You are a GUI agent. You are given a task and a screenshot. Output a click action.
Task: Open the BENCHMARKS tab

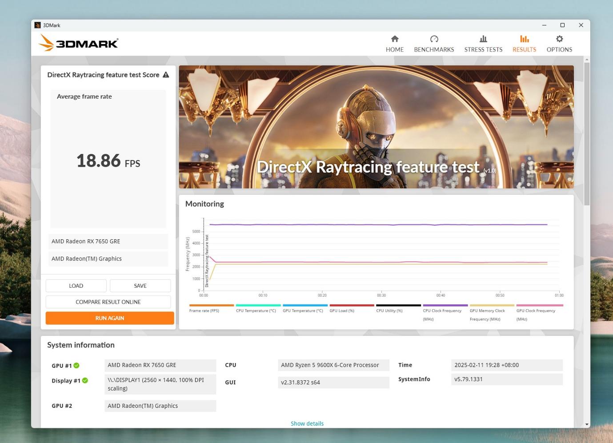434,44
